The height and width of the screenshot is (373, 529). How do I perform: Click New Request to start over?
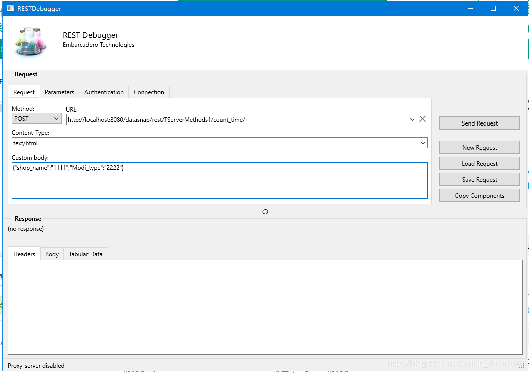[x=479, y=147]
